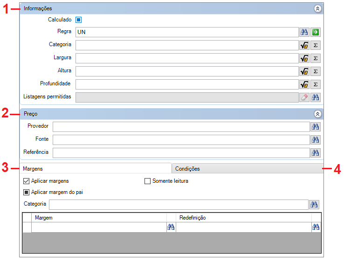Viewport: 344px width, 262px height.
Task: Click the empty Margem cell in the grid
Action: [x=99, y=227]
